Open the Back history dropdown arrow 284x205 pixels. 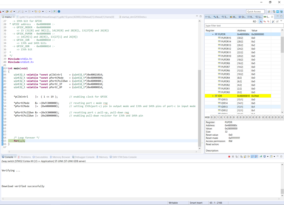[43, 11]
